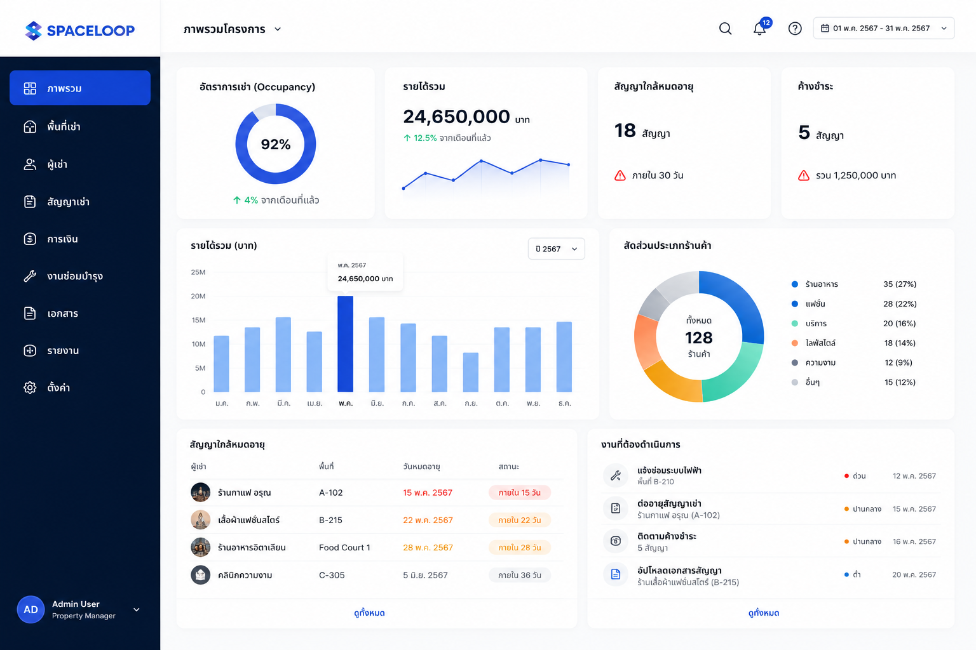Image resolution: width=976 pixels, height=650 pixels.
Task: Select the มิ.ย. bar in revenue chart
Action: tap(377, 354)
